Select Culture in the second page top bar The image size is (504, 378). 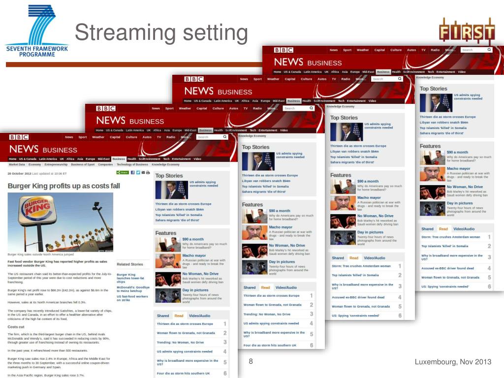[218, 109]
